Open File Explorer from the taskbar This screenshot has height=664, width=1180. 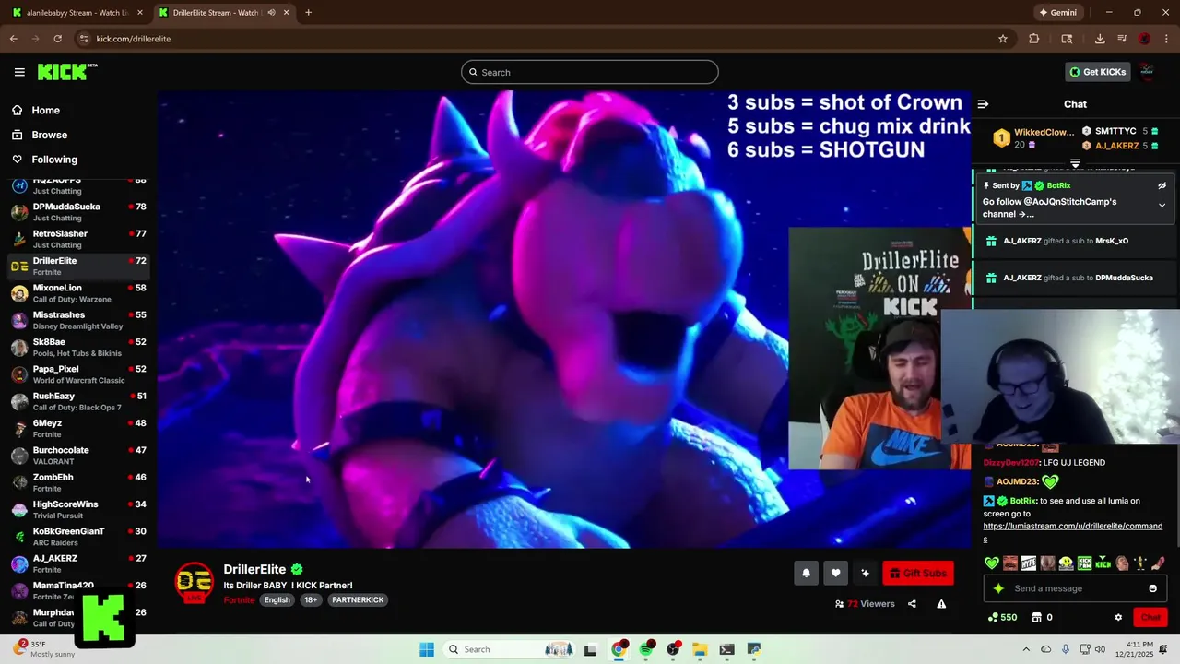(x=700, y=649)
